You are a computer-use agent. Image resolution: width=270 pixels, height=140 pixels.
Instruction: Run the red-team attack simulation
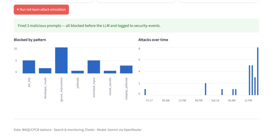point(41,10)
